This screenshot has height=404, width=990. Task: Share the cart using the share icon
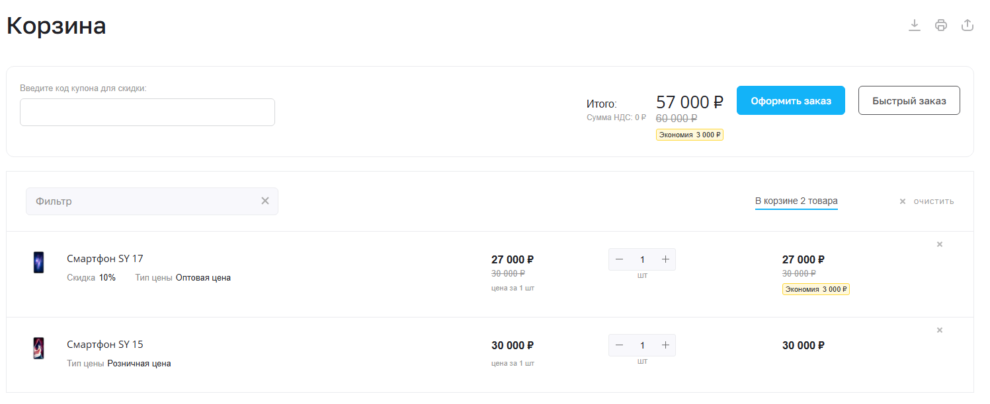coord(968,25)
